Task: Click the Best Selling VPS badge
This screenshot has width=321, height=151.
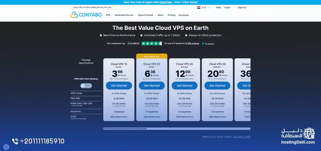Action: coord(152,56)
